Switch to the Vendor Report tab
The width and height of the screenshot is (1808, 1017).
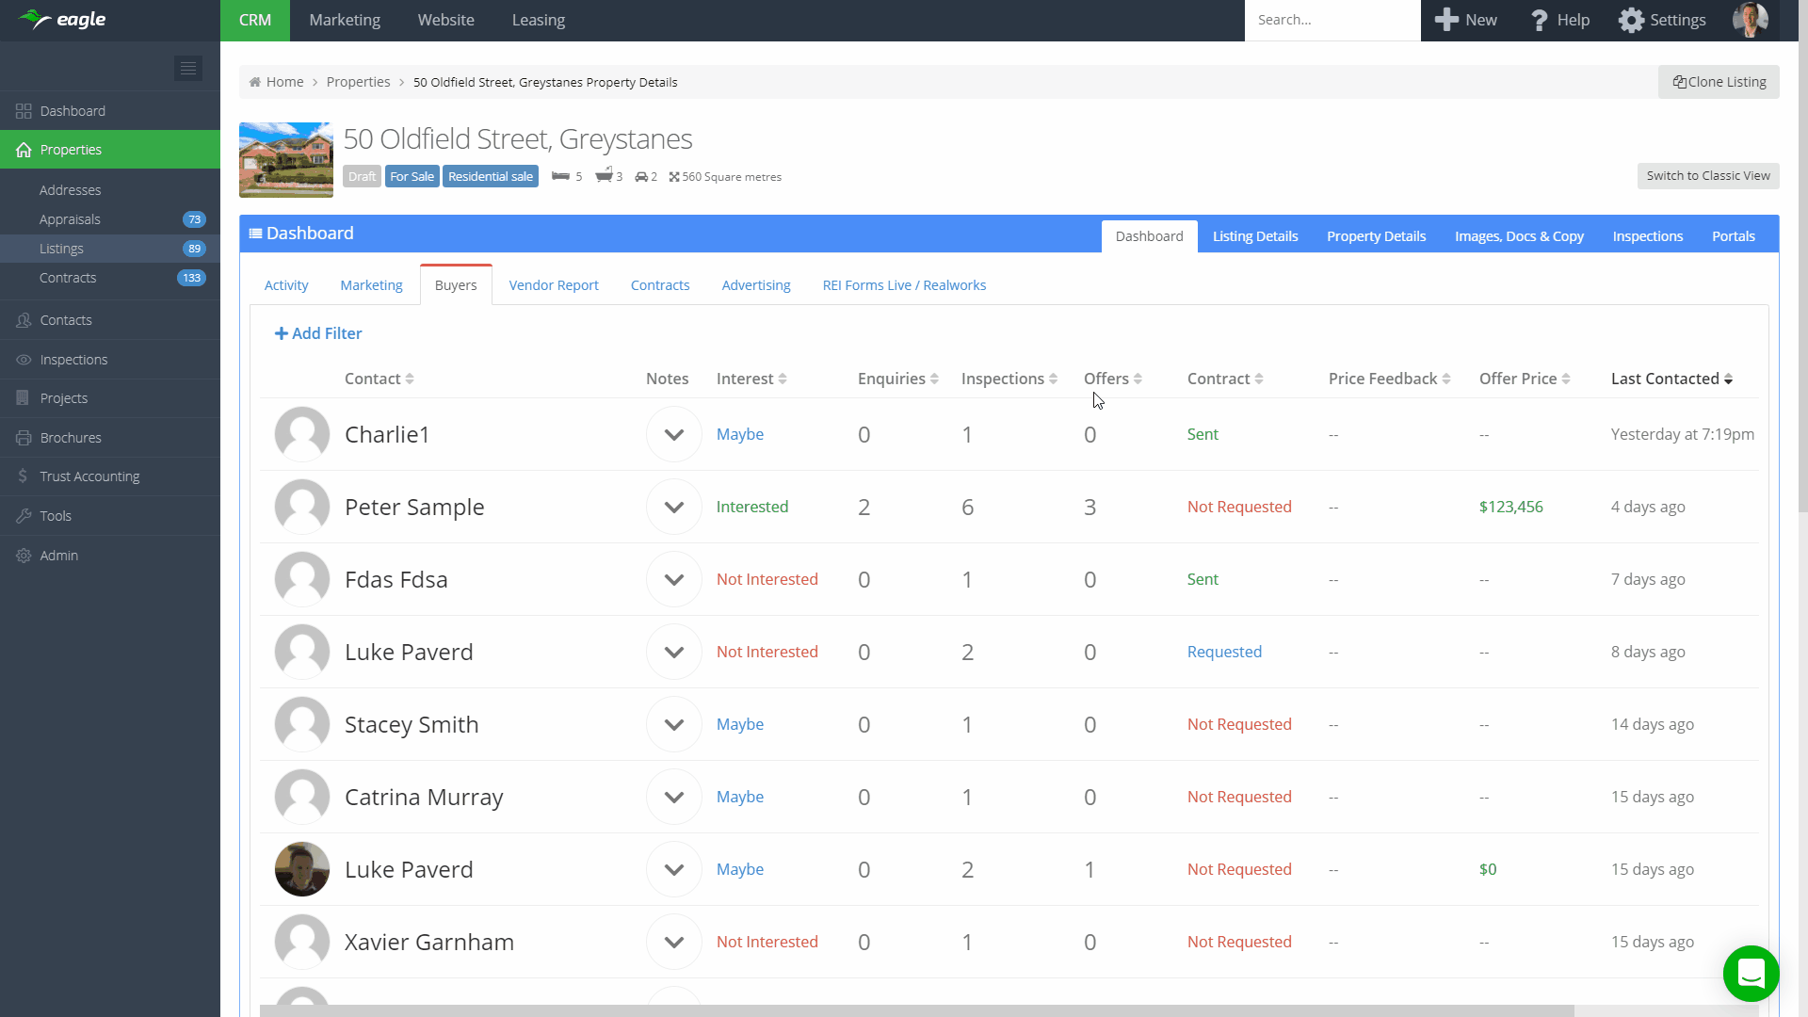coord(553,285)
